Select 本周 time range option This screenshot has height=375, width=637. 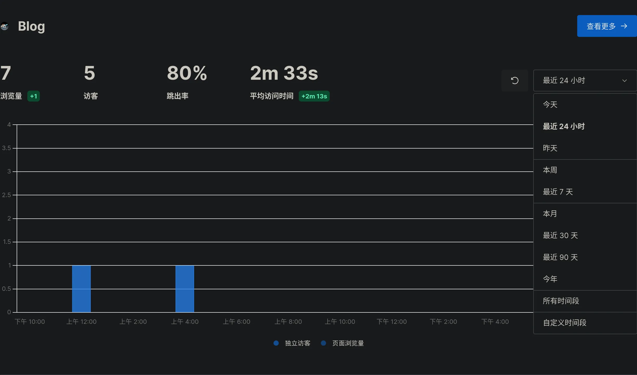pyautogui.click(x=550, y=170)
